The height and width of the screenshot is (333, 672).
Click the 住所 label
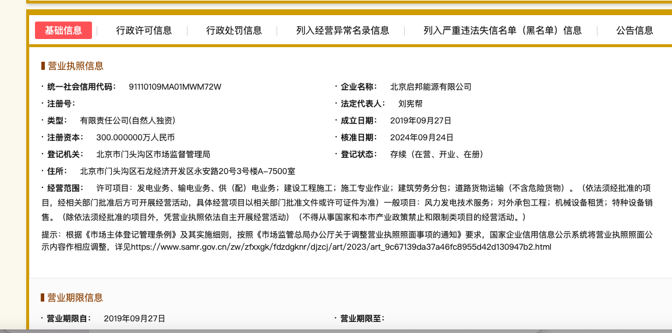(56, 171)
